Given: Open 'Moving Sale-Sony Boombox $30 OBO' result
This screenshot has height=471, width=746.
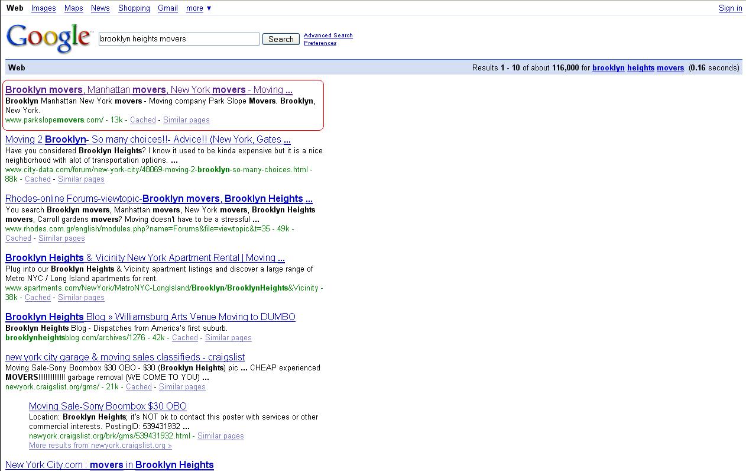Looking at the screenshot, I should pyautogui.click(x=108, y=407).
